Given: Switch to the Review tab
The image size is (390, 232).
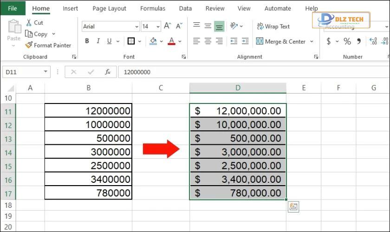Looking at the screenshot, I should (215, 8).
